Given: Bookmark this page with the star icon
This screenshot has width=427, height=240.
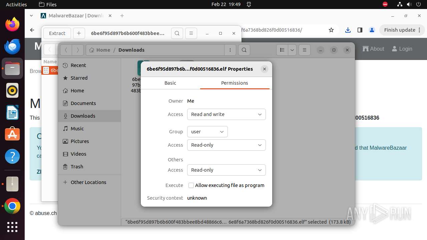Looking at the screenshot, I should point(331,30).
